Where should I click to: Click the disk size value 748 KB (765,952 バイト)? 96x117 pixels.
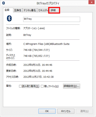click(36, 56)
